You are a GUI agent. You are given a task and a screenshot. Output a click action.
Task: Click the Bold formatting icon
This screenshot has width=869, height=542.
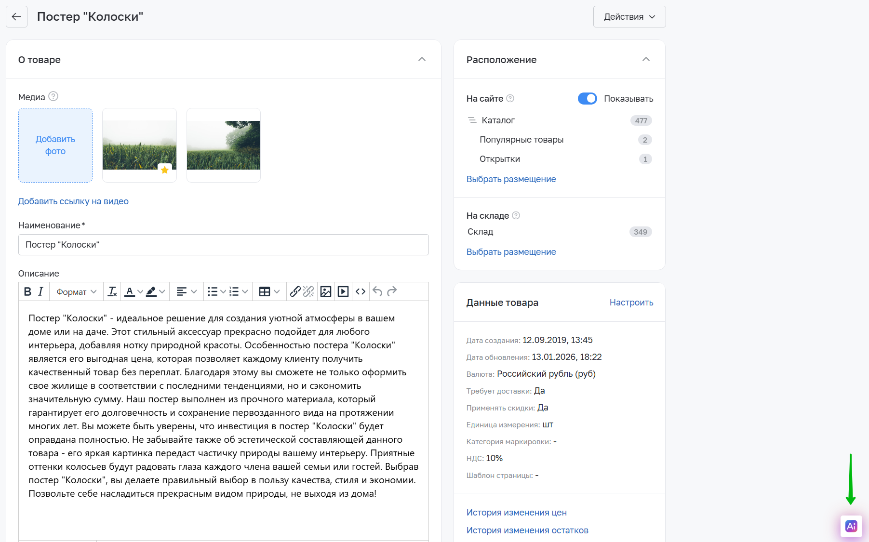tap(27, 291)
